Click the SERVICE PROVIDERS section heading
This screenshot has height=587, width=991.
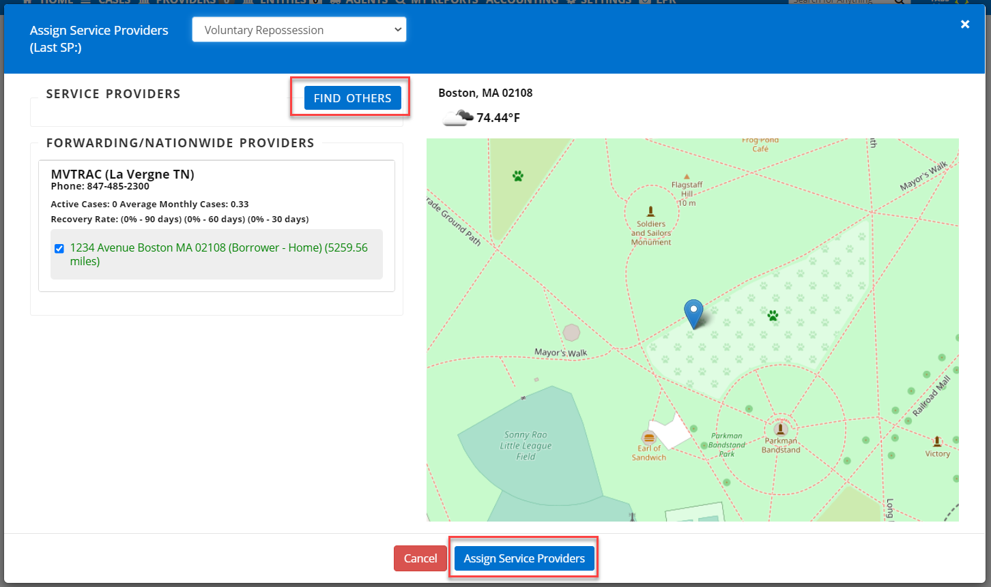tap(113, 94)
